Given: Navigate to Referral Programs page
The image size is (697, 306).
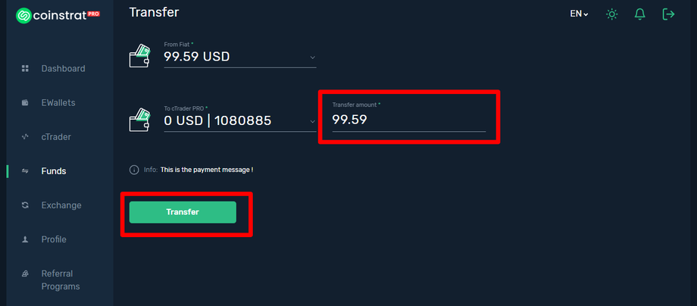Looking at the screenshot, I should [x=61, y=279].
